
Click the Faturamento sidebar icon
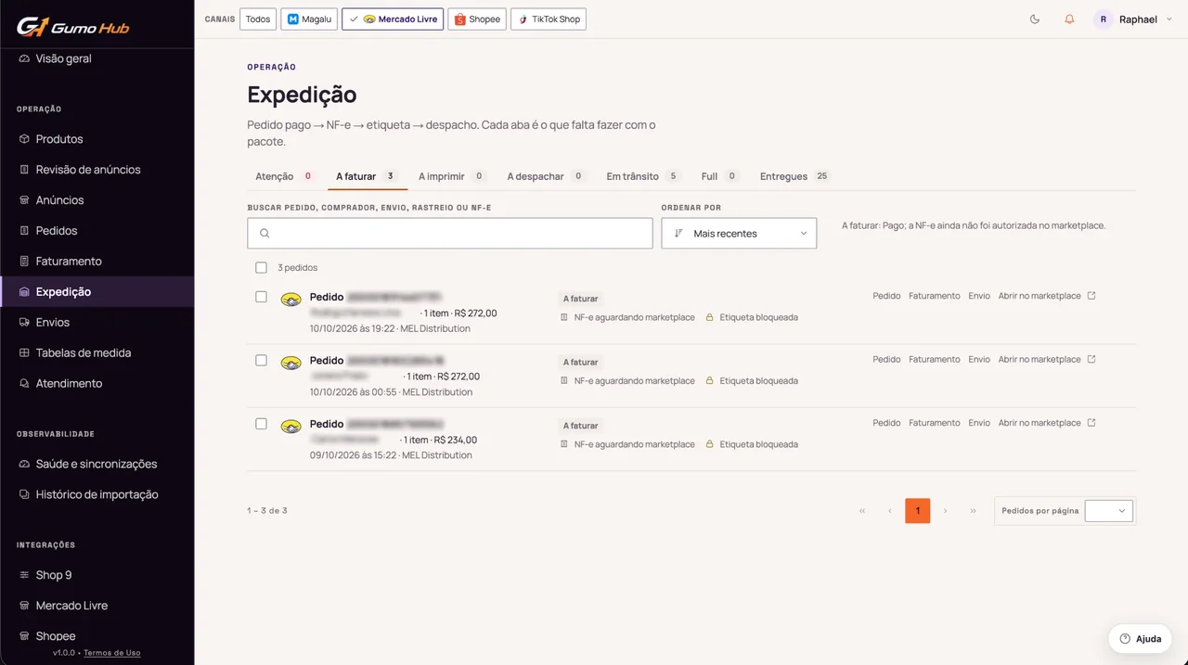pyautogui.click(x=24, y=262)
